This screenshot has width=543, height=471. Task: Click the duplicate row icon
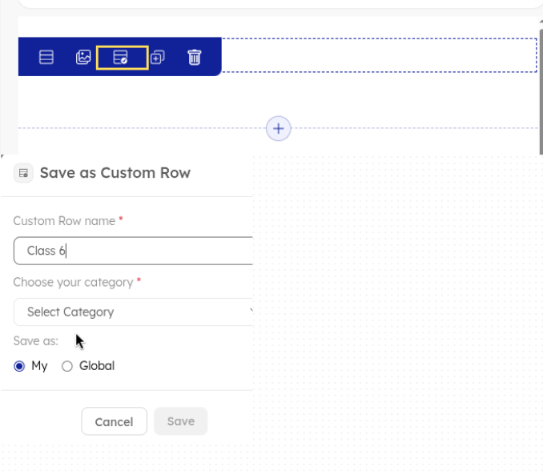(158, 58)
